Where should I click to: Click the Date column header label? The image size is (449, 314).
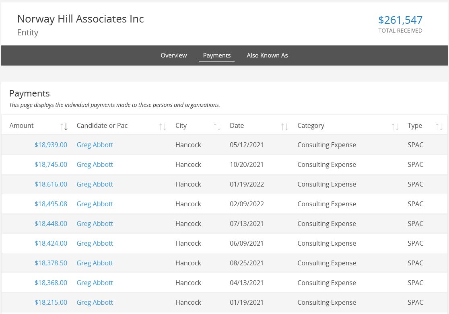click(x=237, y=126)
